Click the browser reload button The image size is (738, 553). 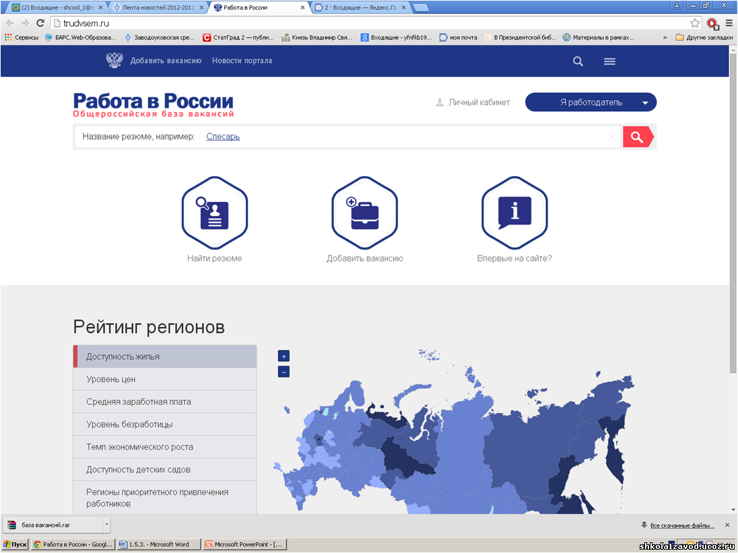(40, 23)
